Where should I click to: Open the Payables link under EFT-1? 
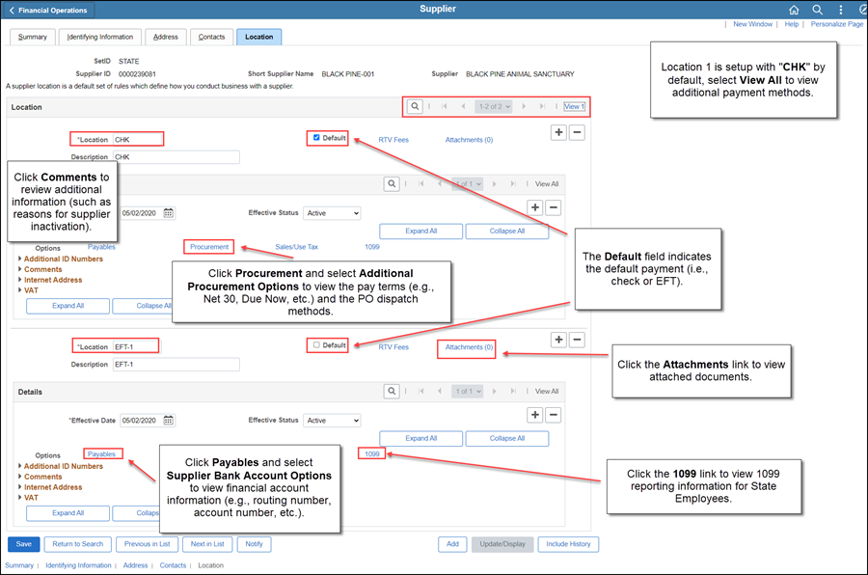101,453
